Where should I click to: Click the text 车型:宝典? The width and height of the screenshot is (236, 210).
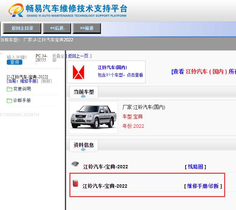coord(132,117)
